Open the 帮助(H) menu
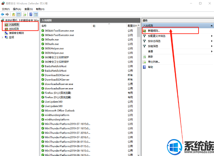The height and width of the screenshot is (156, 214). pyautogui.click(x=40, y=9)
